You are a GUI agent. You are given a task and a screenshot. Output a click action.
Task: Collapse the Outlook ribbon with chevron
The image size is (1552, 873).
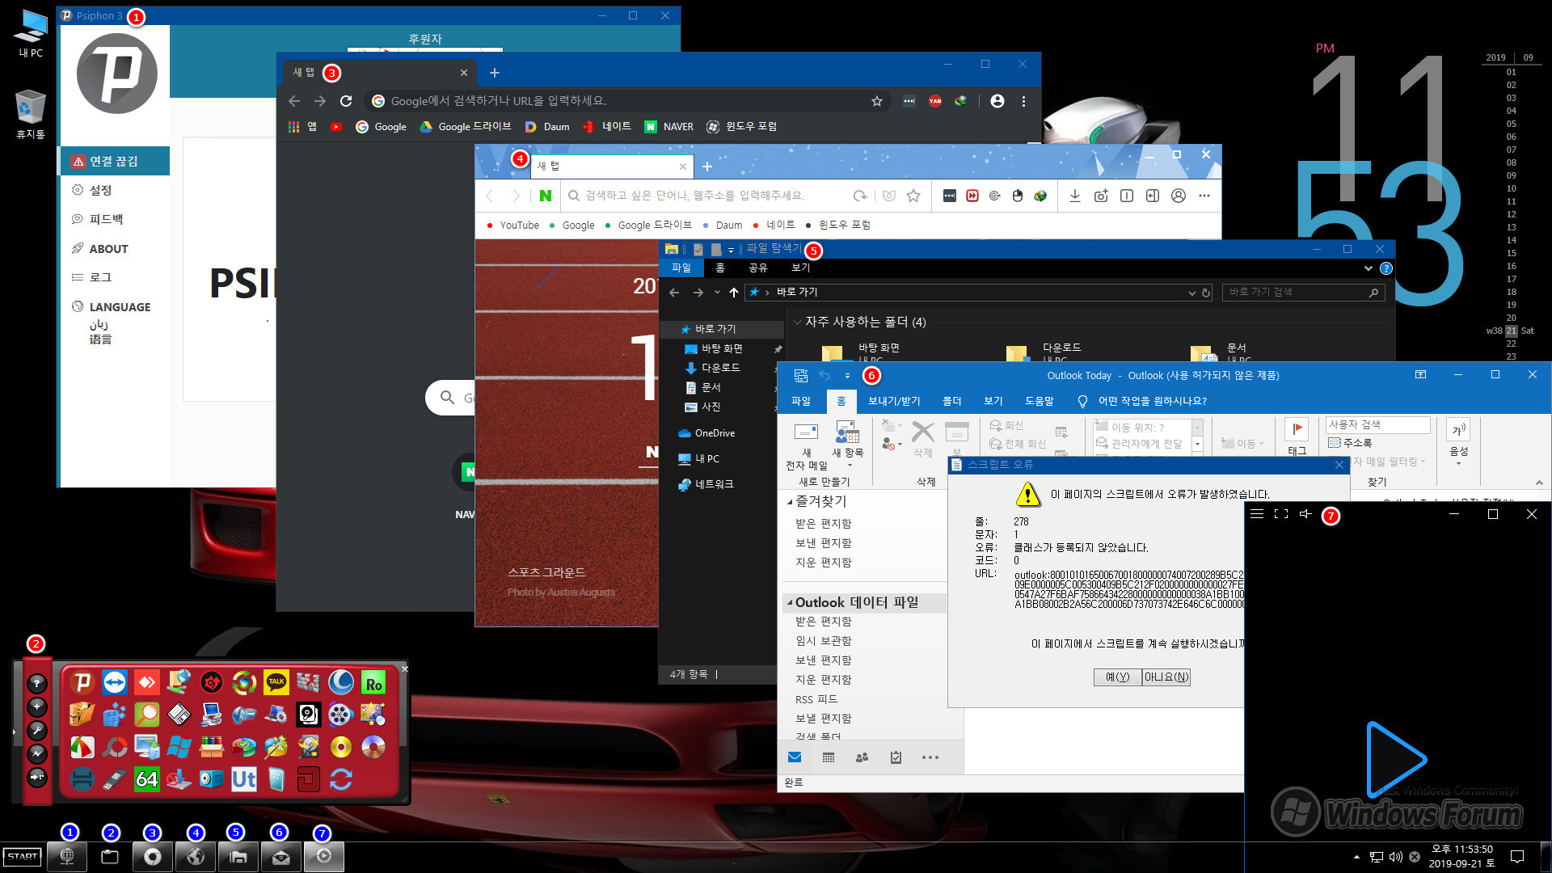click(1539, 483)
